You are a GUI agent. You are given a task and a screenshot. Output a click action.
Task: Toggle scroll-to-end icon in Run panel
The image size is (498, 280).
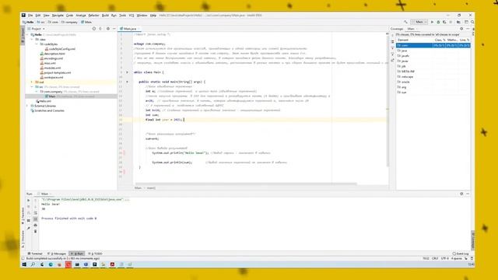(x=35, y=219)
